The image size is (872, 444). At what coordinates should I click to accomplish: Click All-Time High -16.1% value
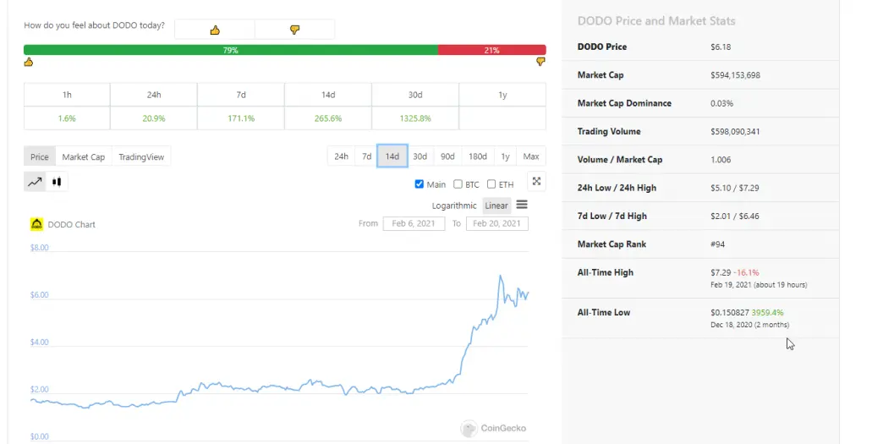coord(746,272)
